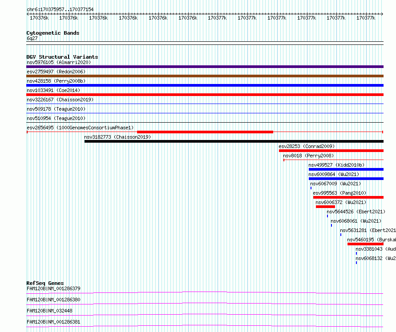This screenshot has height=332, width=396.
Task: Click the small nsv6067009 (Wu2021) marker
Action: click(311, 188)
